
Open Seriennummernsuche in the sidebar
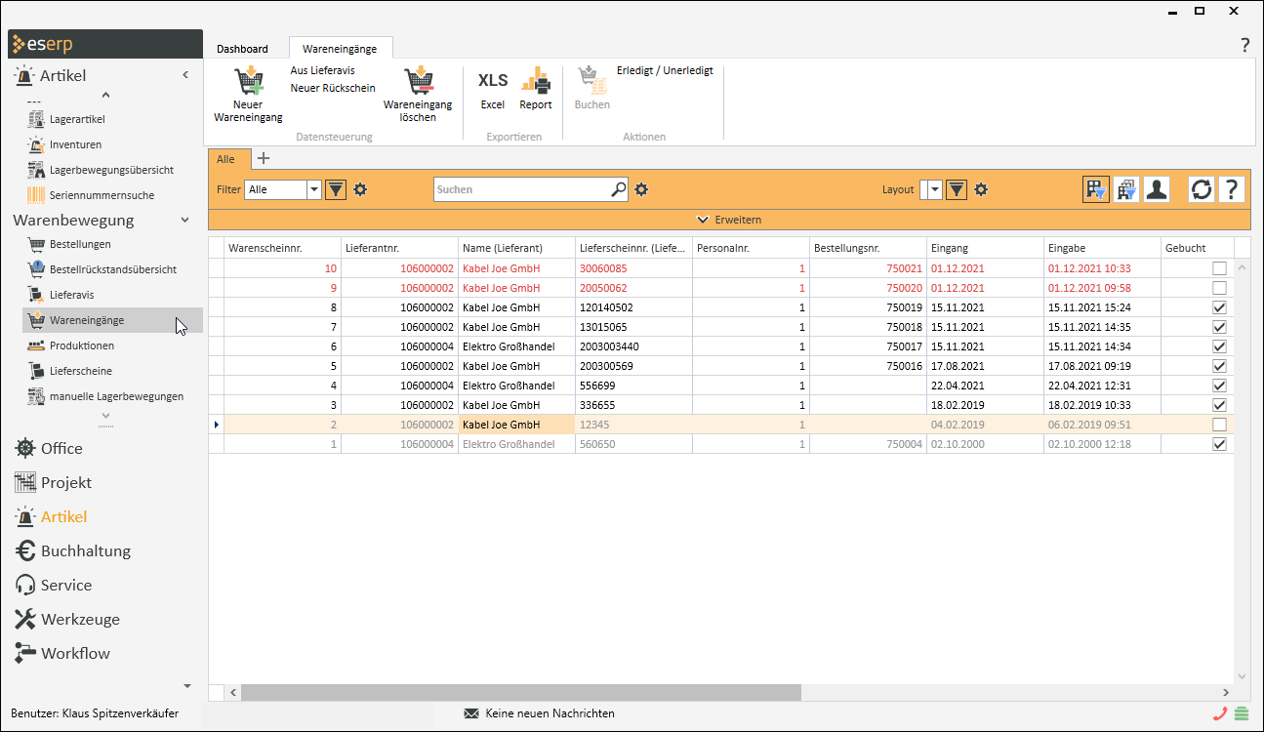[102, 195]
